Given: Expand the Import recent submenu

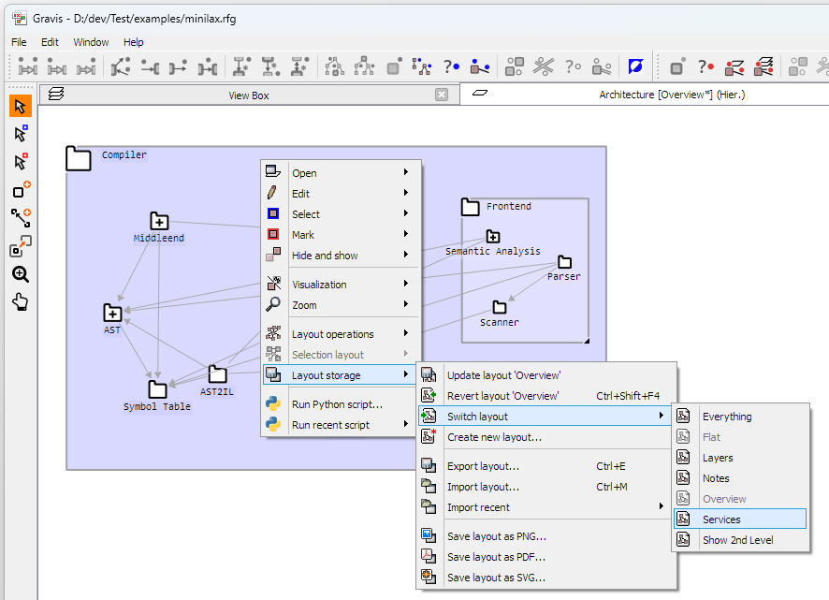Looking at the screenshot, I should coord(546,507).
